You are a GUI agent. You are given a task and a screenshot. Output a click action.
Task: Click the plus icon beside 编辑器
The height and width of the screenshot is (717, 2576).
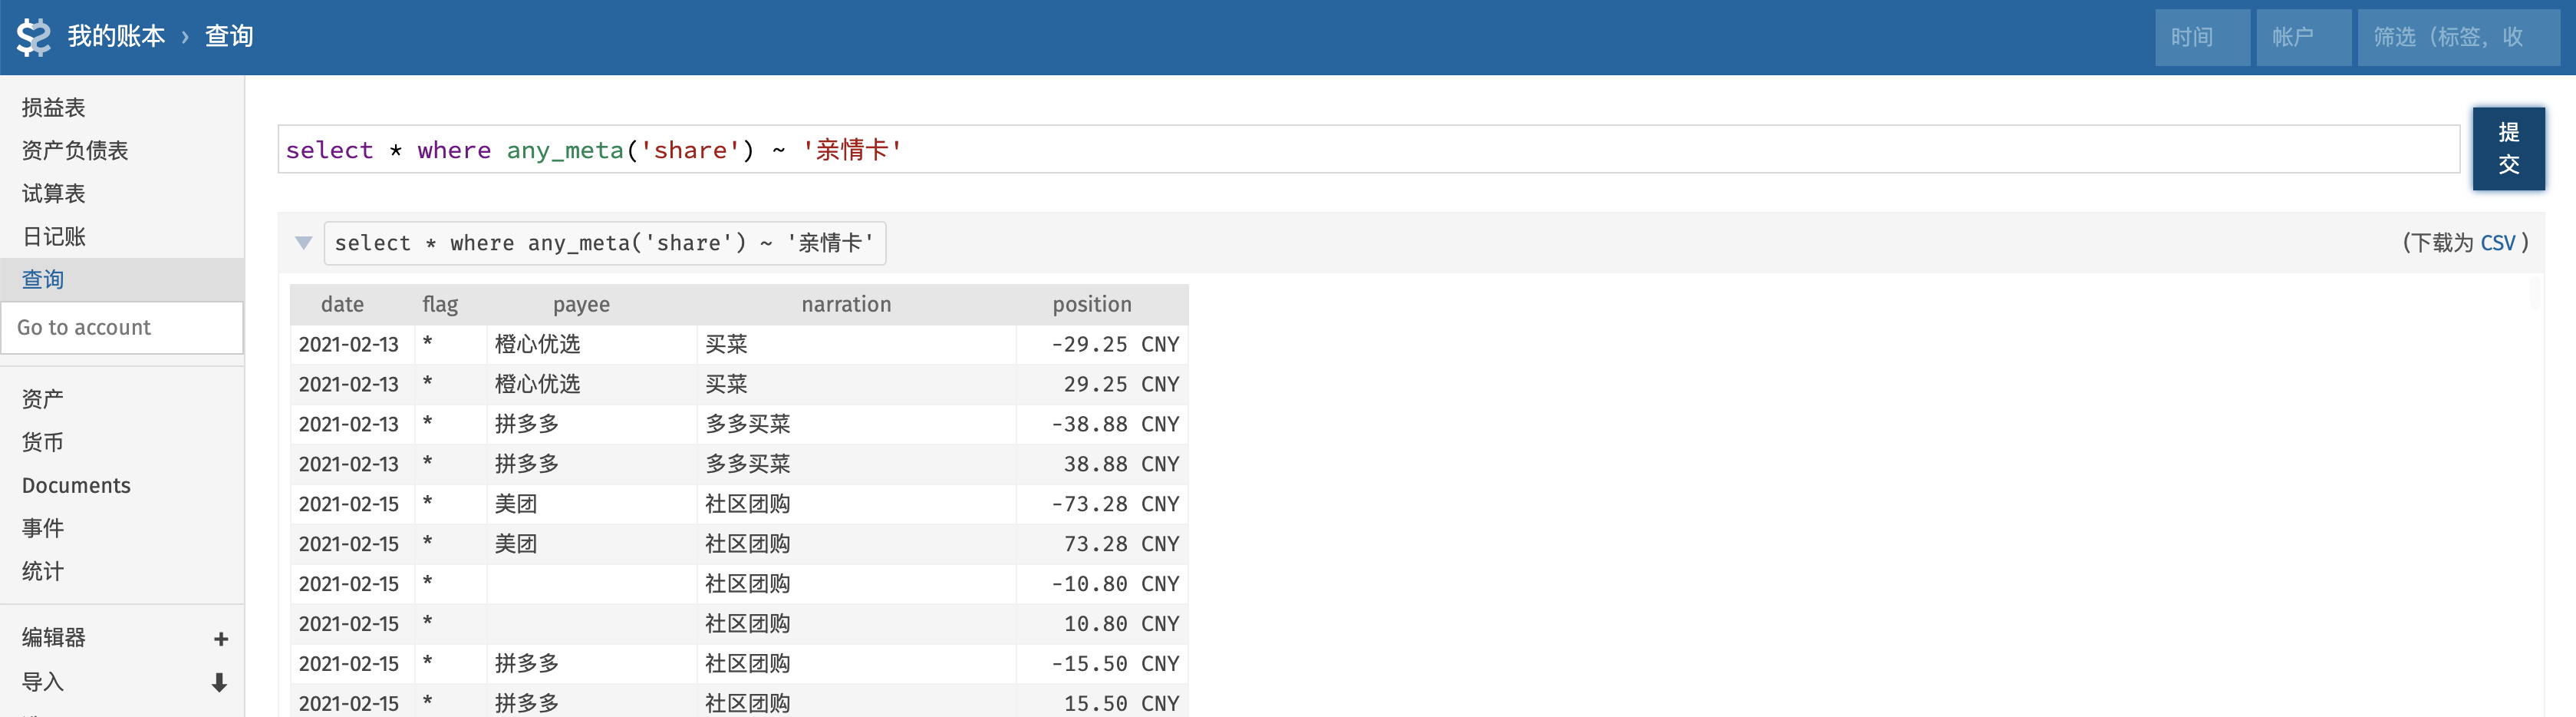[221, 639]
